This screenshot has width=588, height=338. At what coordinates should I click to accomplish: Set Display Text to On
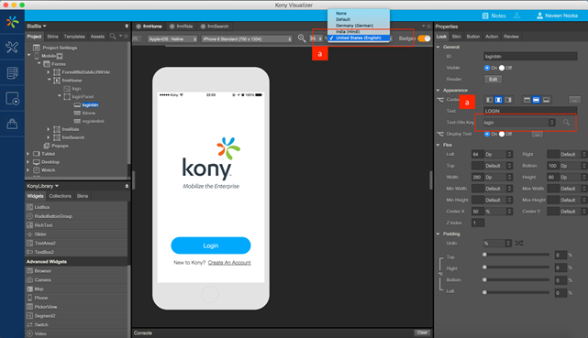(487, 134)
